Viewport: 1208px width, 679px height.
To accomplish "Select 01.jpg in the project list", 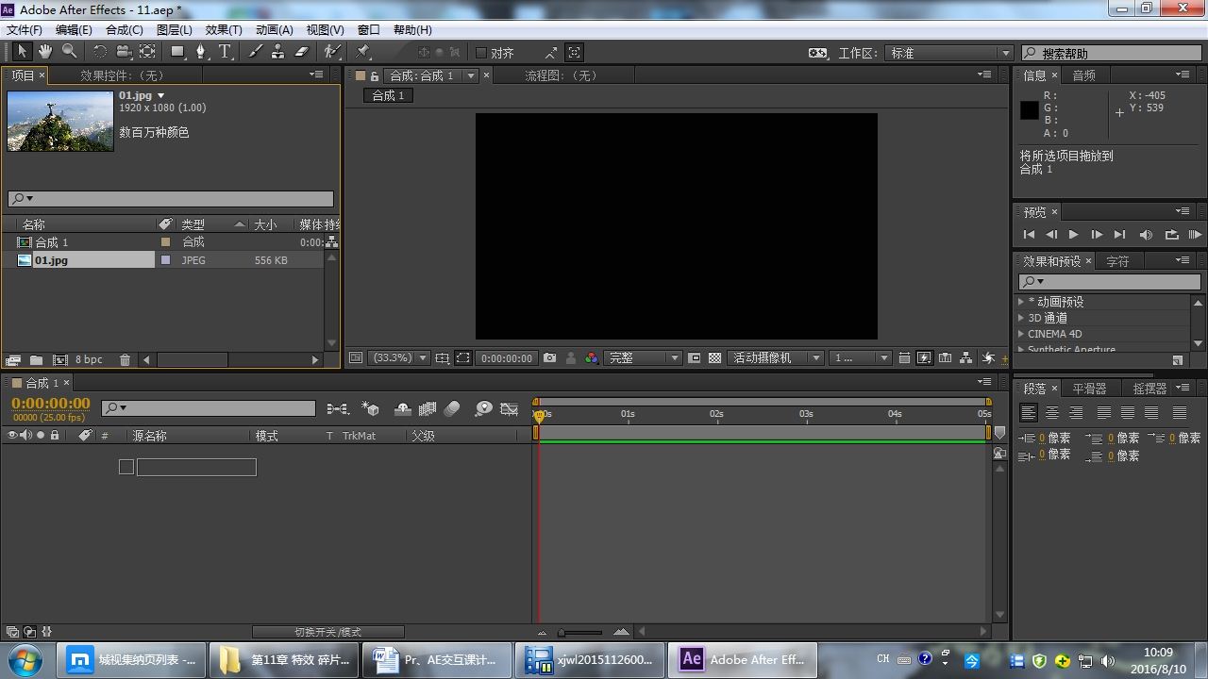I will click(52, 260).
